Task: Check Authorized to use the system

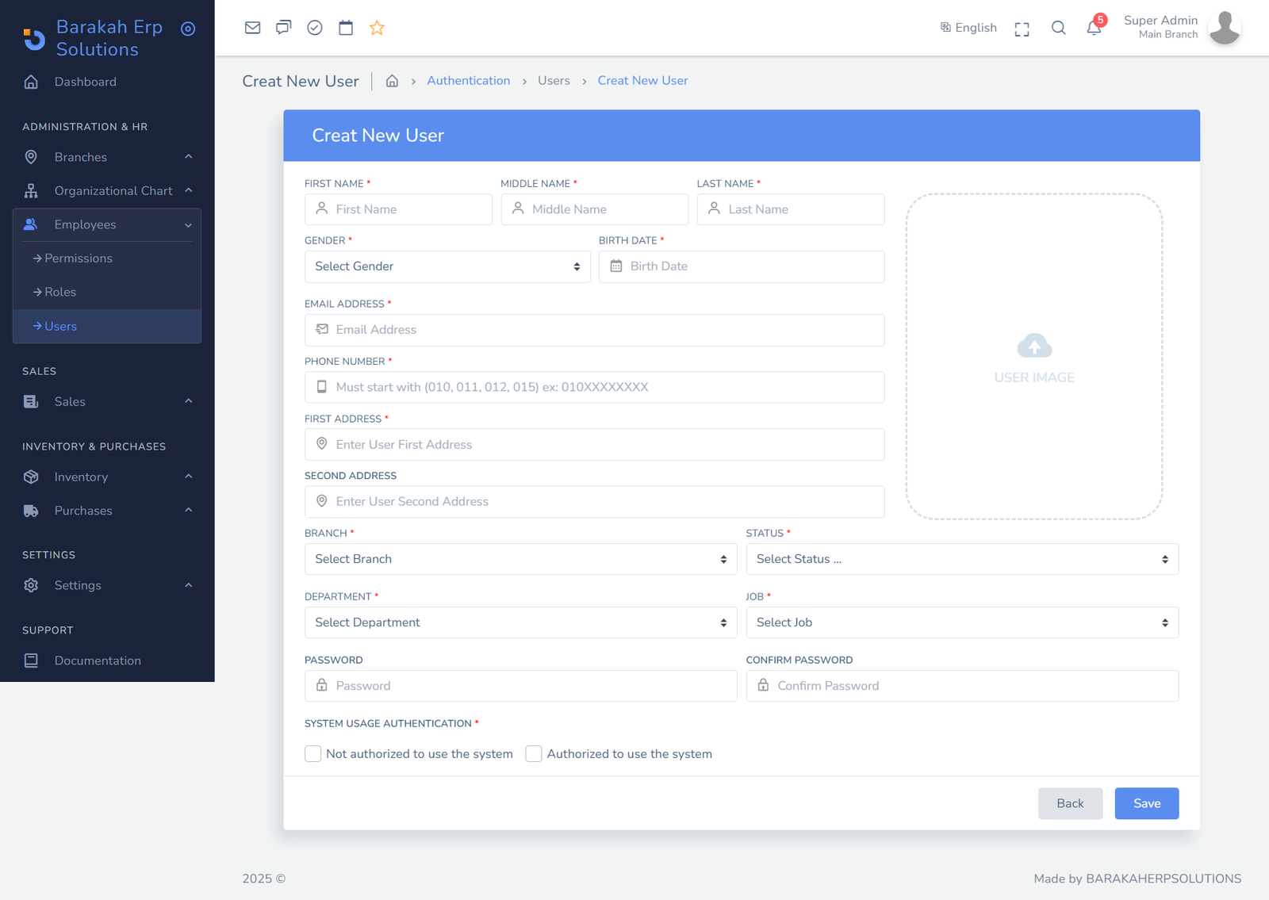Action: [x=534, y=753]
